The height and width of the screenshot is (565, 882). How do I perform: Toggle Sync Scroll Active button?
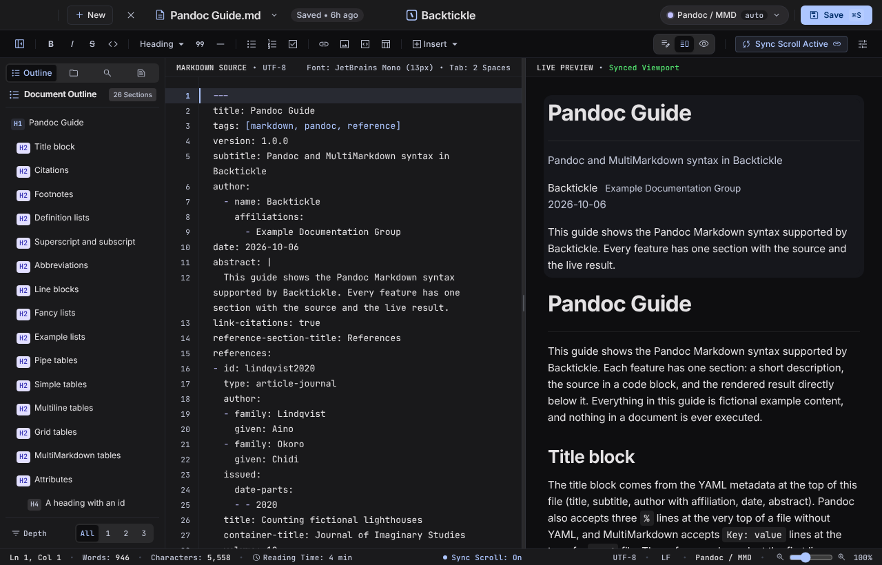tap(791, 44)
